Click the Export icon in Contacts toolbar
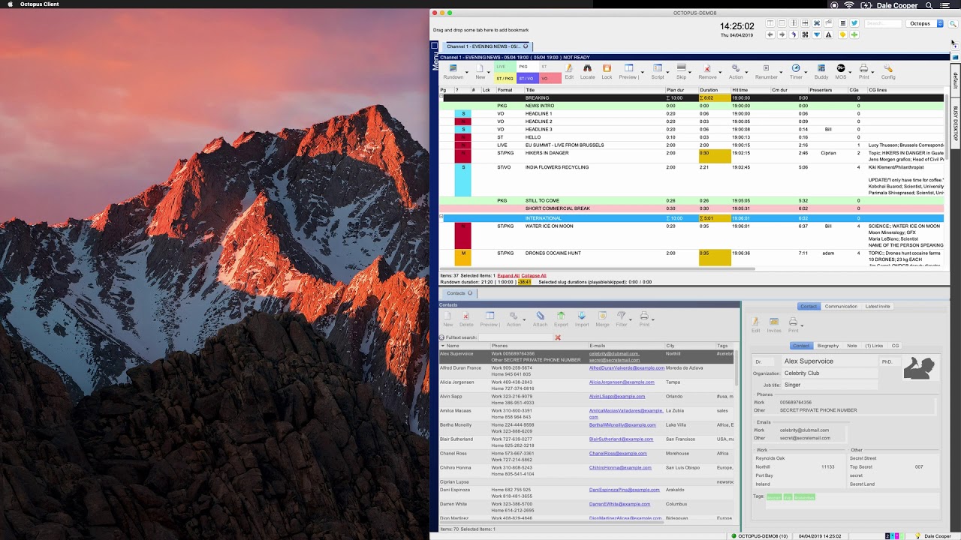Viewport: 961px width, 540px height. 561,316
